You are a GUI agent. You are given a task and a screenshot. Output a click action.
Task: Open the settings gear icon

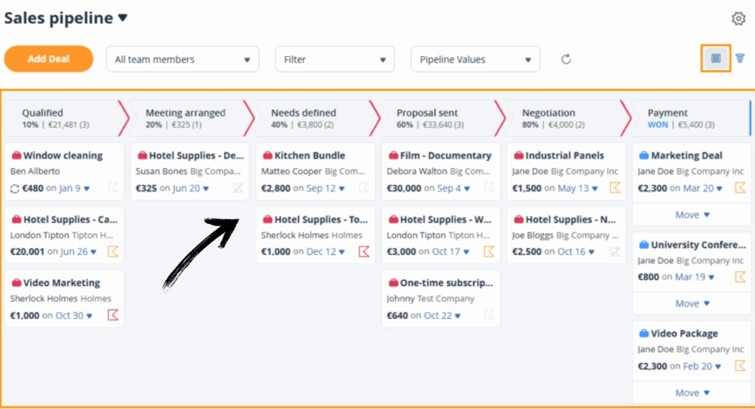click(738, 19)
